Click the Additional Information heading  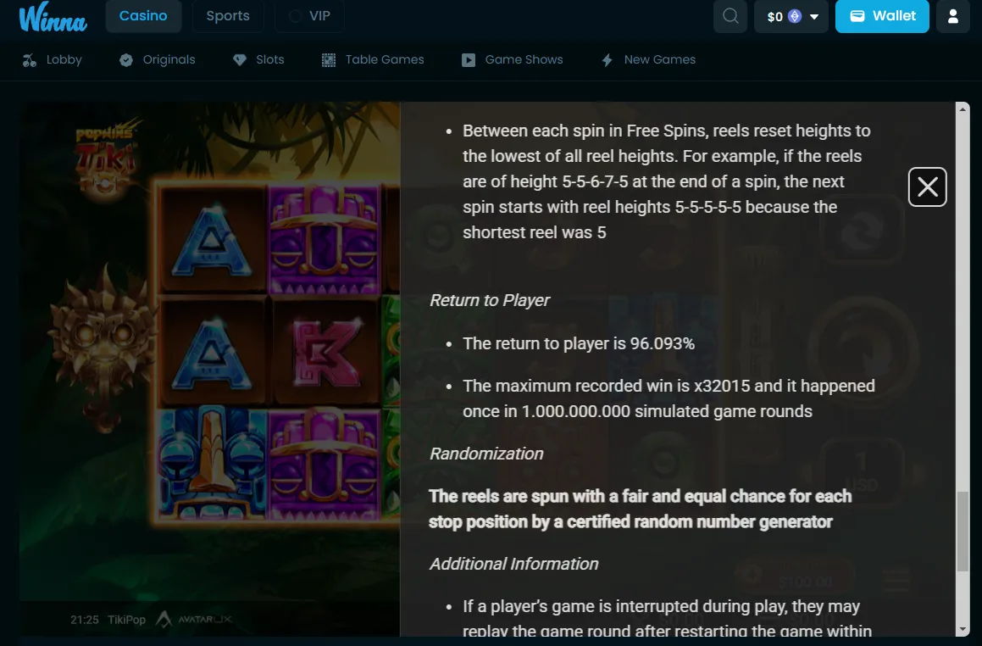pyautogui.click(x=514, y=564)
